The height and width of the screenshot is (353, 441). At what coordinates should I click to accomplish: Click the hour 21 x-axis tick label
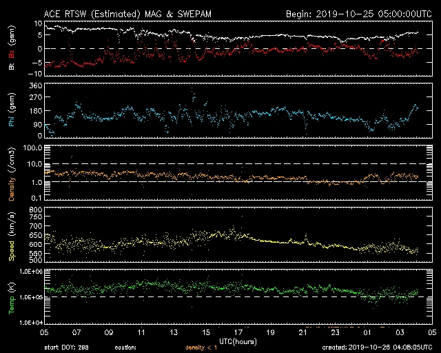tap(302, 332)
